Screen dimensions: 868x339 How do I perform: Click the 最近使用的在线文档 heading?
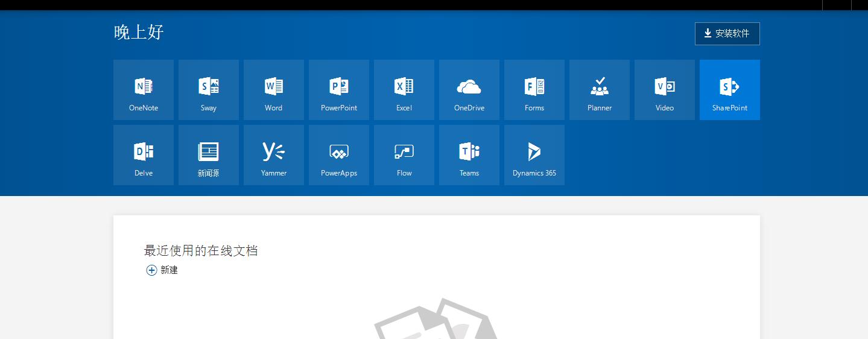[x=201, y=250]
